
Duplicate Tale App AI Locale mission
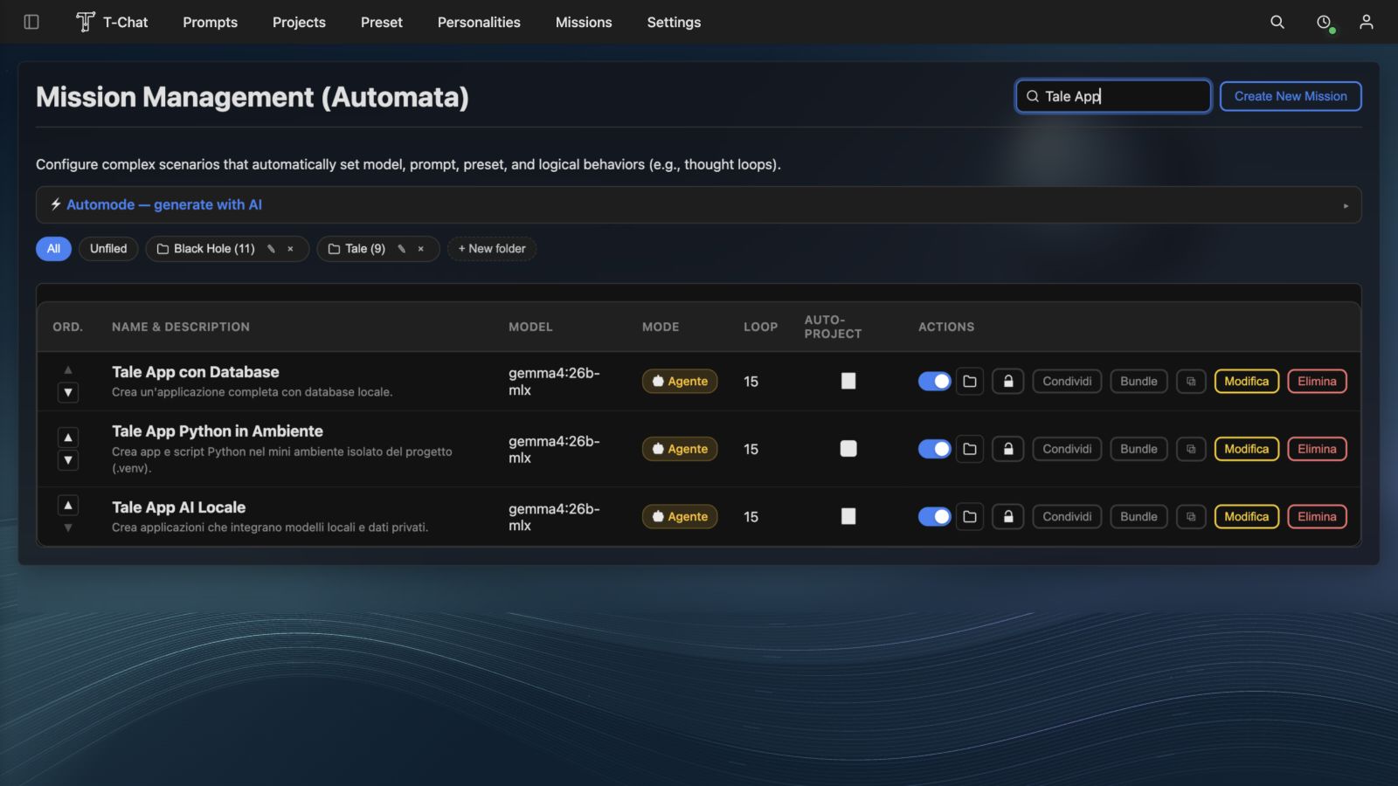[1191, 517]
